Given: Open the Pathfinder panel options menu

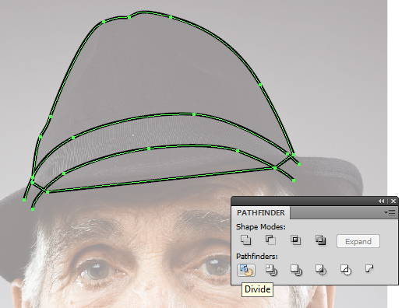Looking at the screenshot, I should point(390,213).
